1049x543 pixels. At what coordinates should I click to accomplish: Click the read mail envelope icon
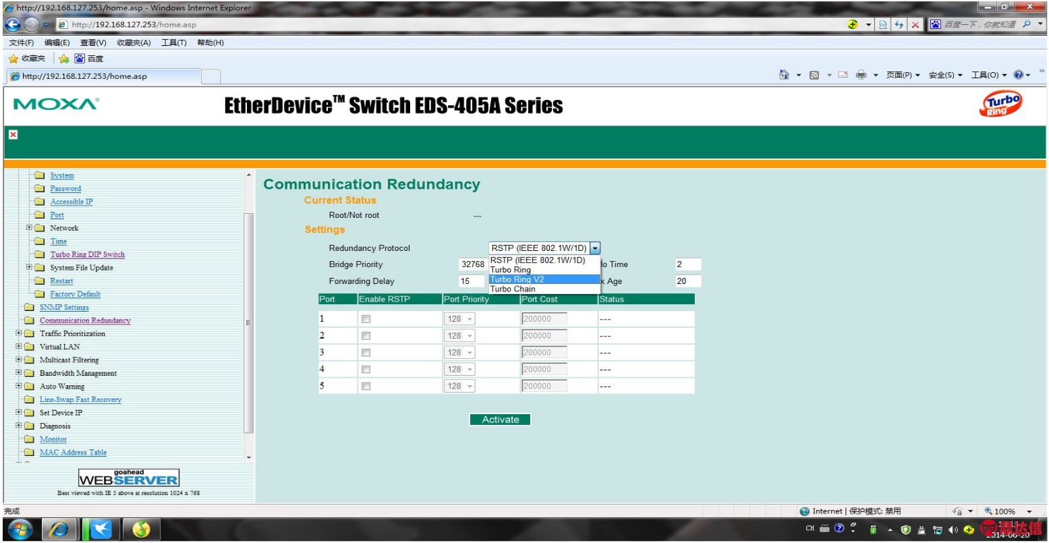coord(843,75)
